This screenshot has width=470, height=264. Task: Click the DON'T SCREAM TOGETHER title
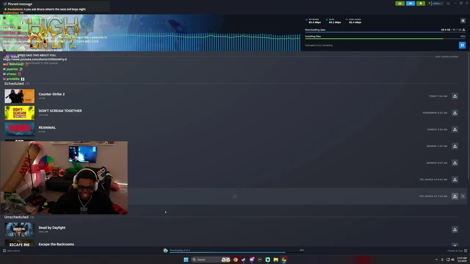pos(60,111)
